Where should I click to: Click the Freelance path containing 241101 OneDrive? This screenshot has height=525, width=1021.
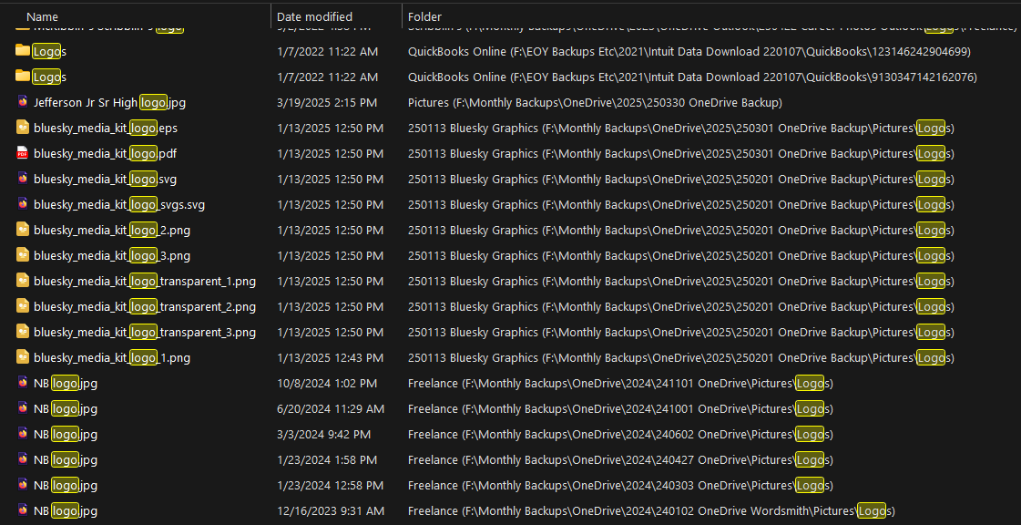click(x=620, y=384)
